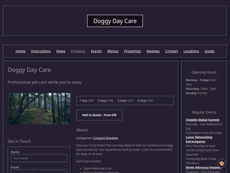
Task: Open Street Advocacy Sessions event link
Action: [x=204, y=167]
